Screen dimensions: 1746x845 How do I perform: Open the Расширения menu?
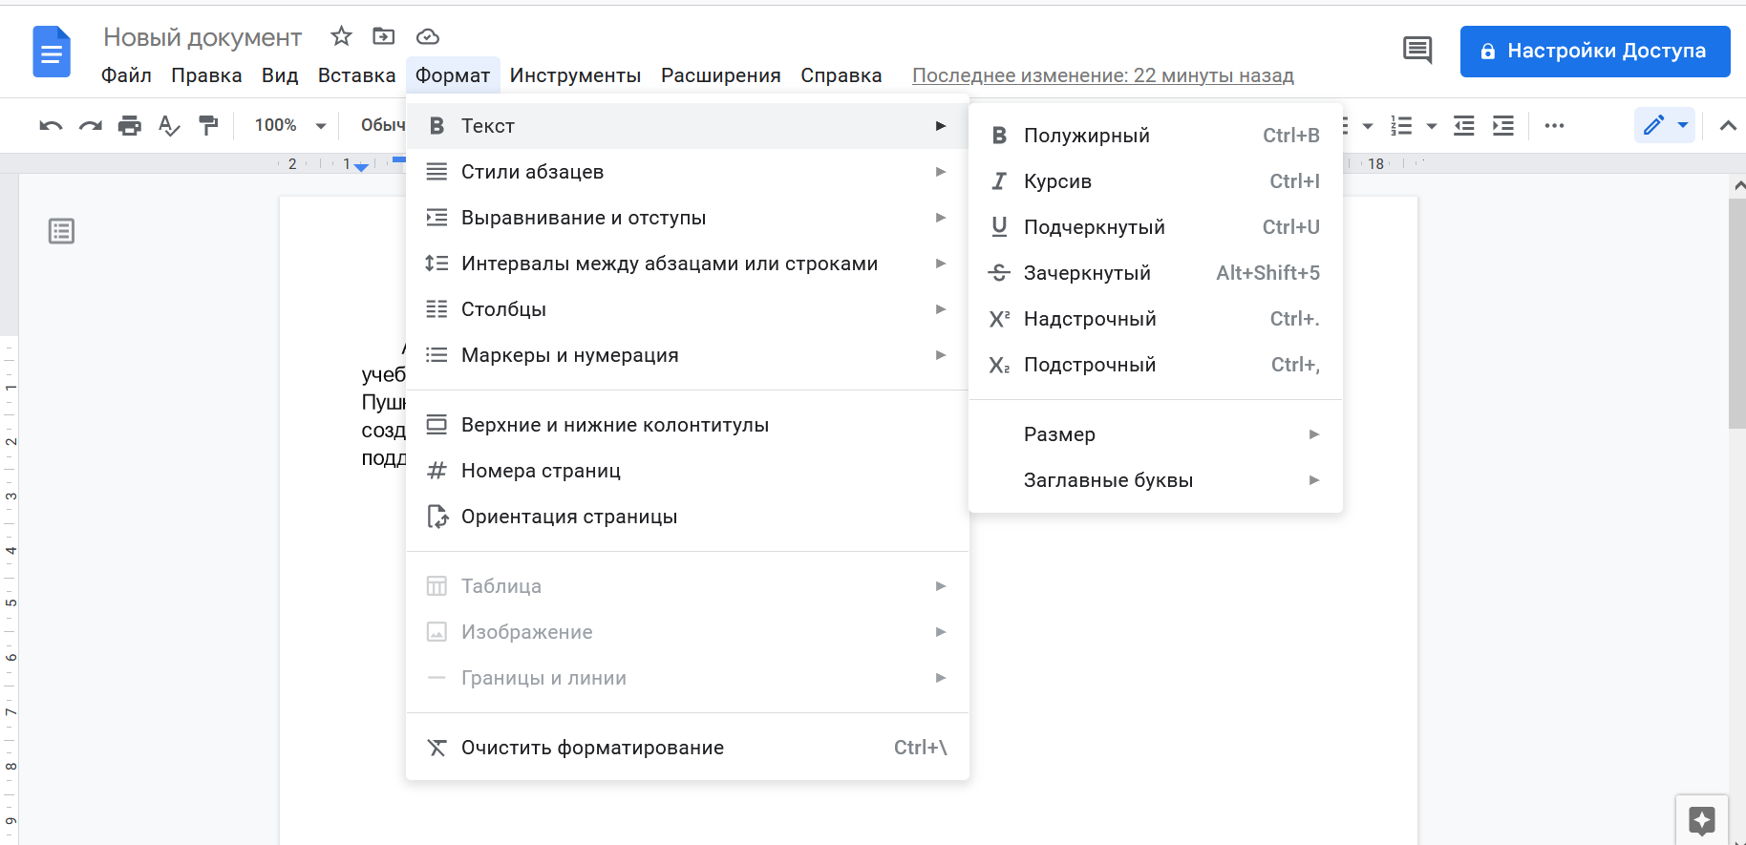(721, 75)
